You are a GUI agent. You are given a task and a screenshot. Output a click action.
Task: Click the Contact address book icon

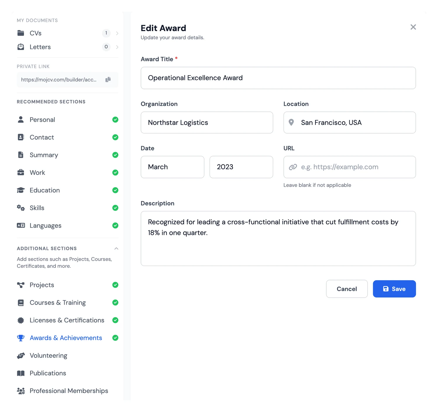point(21,137)
